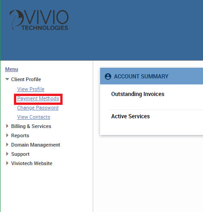Open the Change Password link
Screen dimensions: 203x212
click(x=38, y=108)
